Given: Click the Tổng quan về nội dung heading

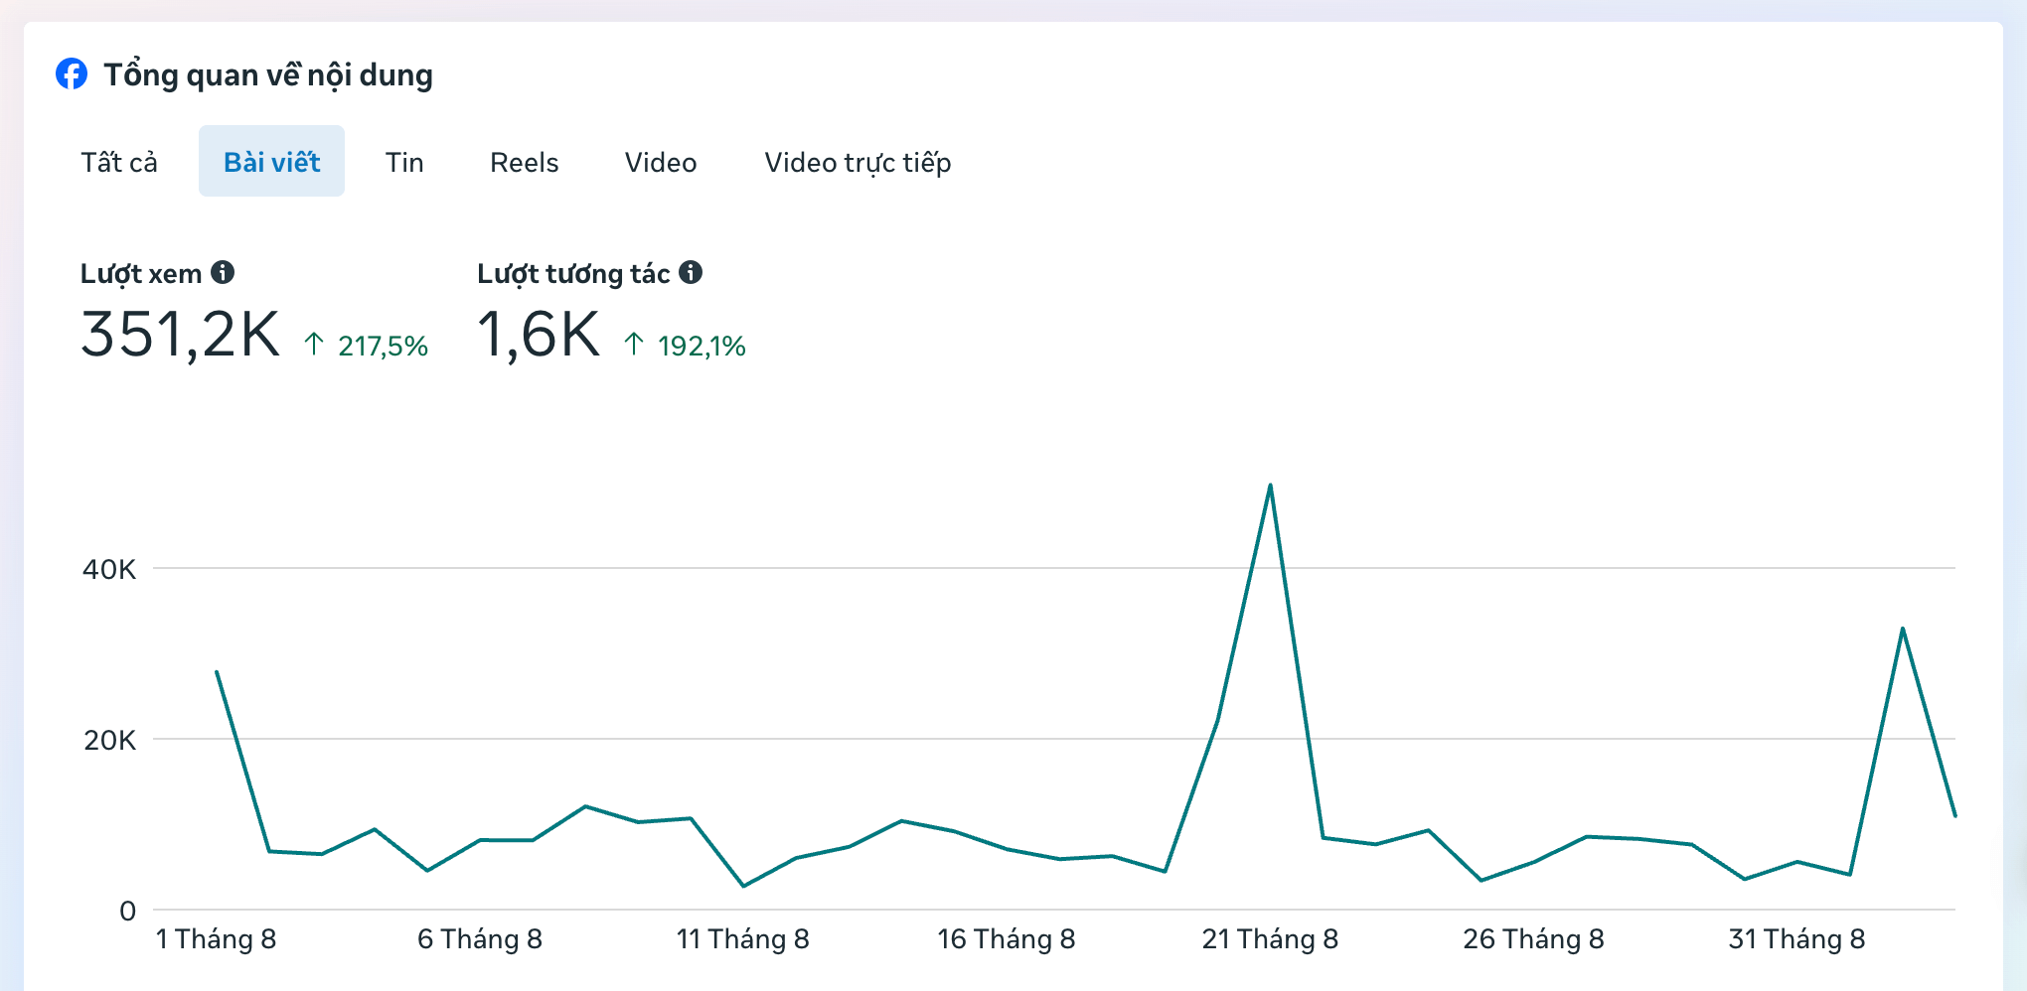Looking at the screenshot, I should pos(268,75).
